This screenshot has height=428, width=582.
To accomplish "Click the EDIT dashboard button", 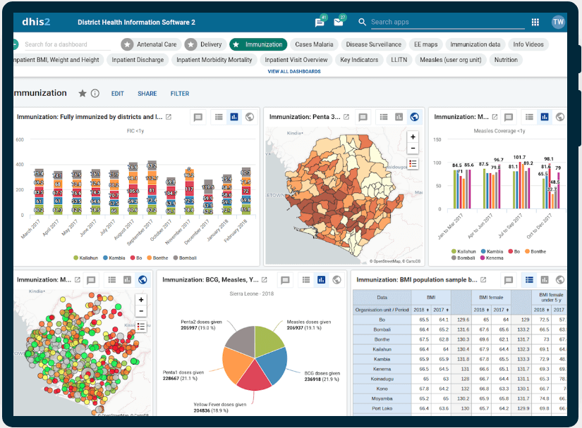I will click(x=117, y=94).
